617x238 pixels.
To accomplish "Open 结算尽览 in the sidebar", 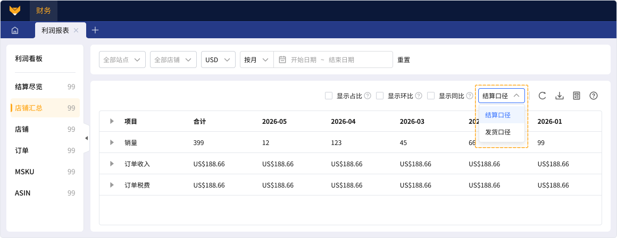I will (x=45, y=87).
